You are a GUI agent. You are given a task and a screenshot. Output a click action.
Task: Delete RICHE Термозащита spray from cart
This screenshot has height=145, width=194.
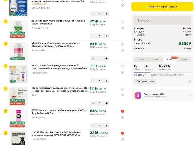[x=122, y=95]
